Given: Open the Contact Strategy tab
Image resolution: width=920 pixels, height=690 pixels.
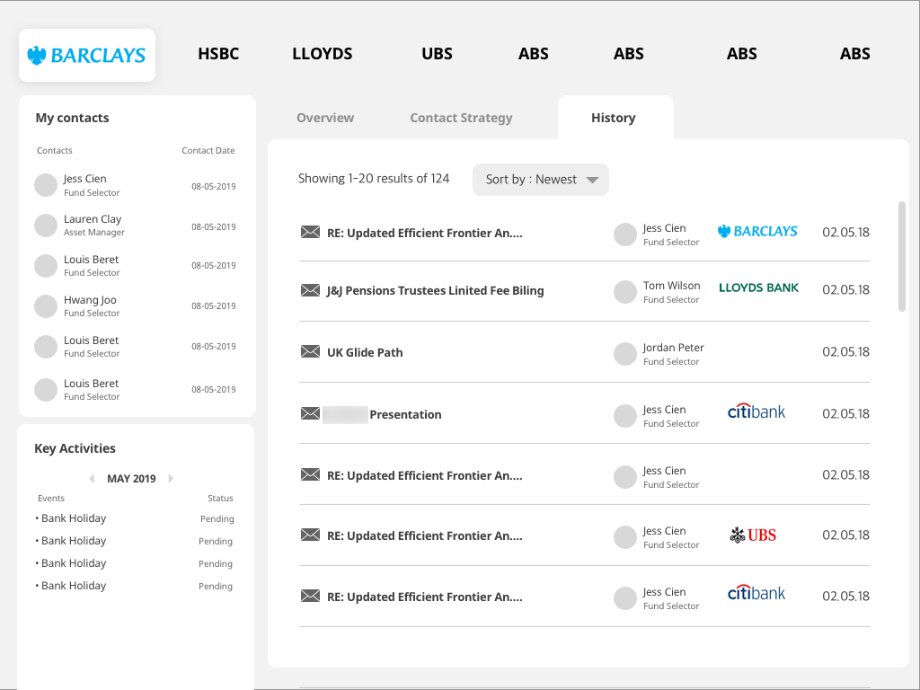Looking at the screenshot, I should pyautogui.click(x=461, y=118).
